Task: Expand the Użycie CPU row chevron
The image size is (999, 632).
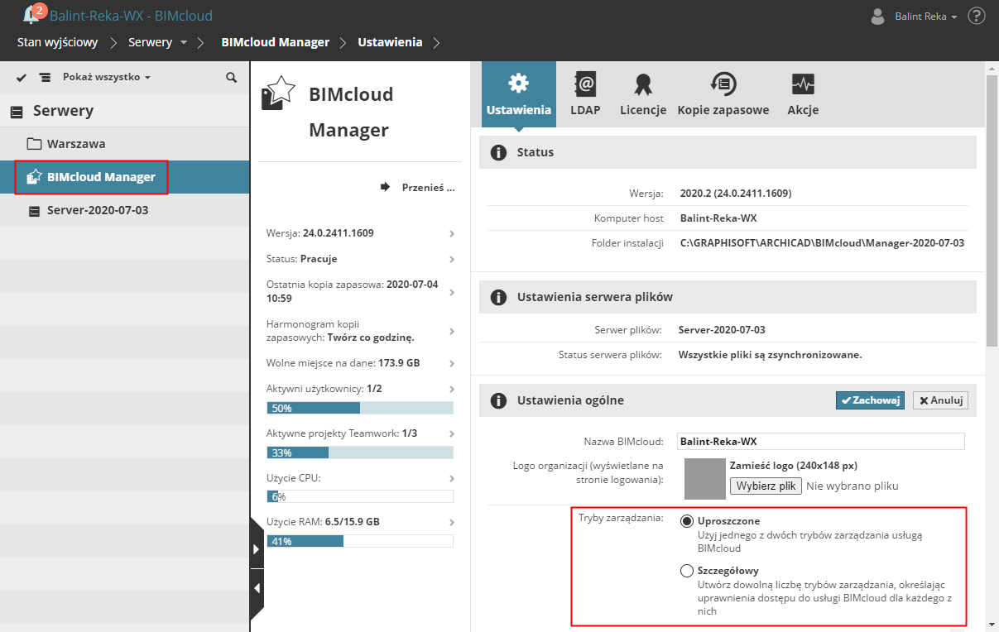Action: 452,479
